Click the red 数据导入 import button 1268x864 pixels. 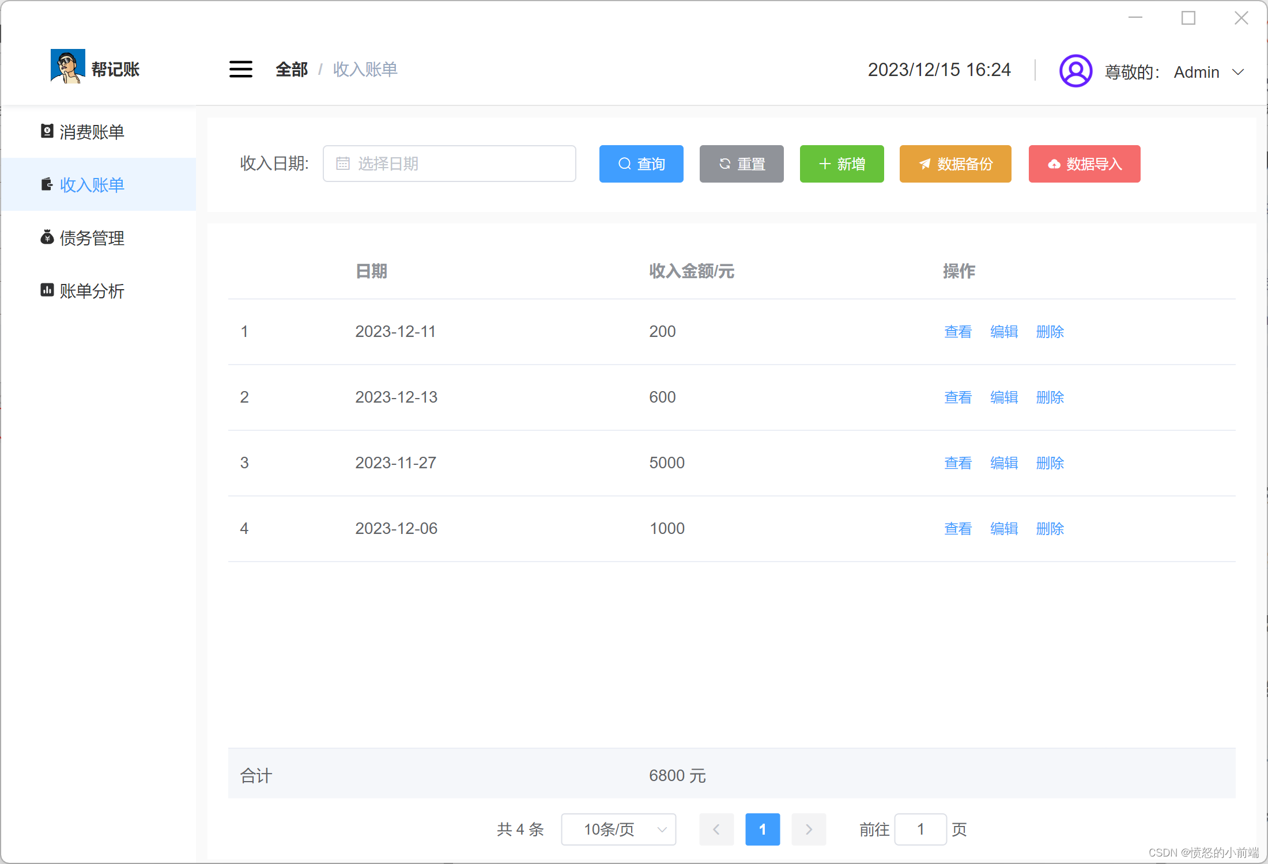1085,164
